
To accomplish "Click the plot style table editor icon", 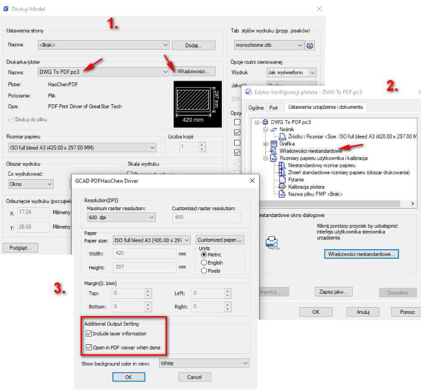I will click(x=310, y=45).
